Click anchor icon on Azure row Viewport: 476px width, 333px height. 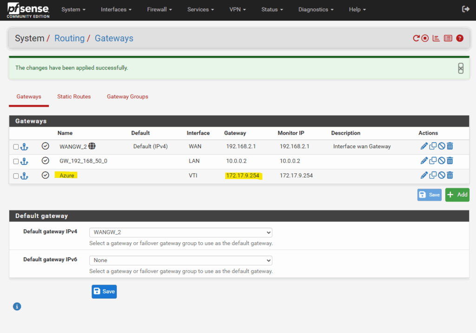24,176
